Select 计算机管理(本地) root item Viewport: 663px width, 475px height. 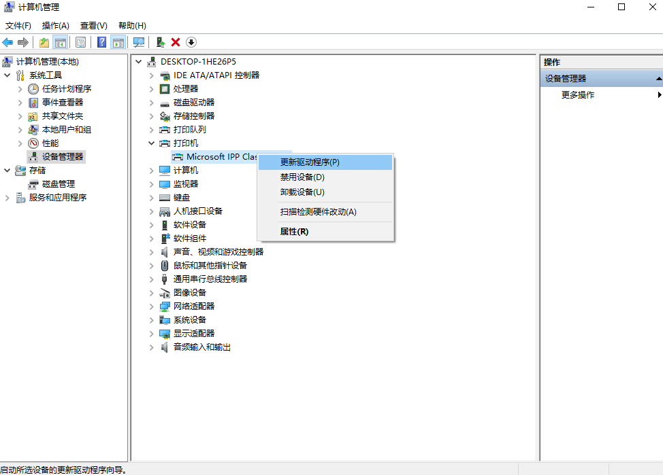pyautogui.click(x=47, y=62)
